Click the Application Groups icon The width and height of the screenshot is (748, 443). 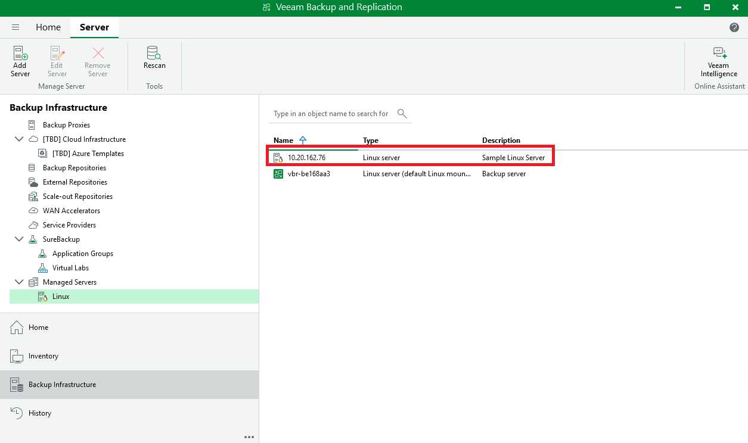tap(42, 254)
